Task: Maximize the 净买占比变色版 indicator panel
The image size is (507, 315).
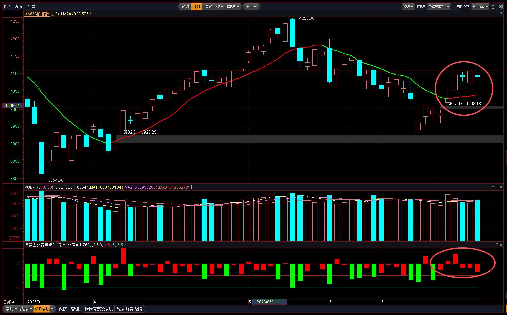Action: pyautogui.click(x=497, y=245)
